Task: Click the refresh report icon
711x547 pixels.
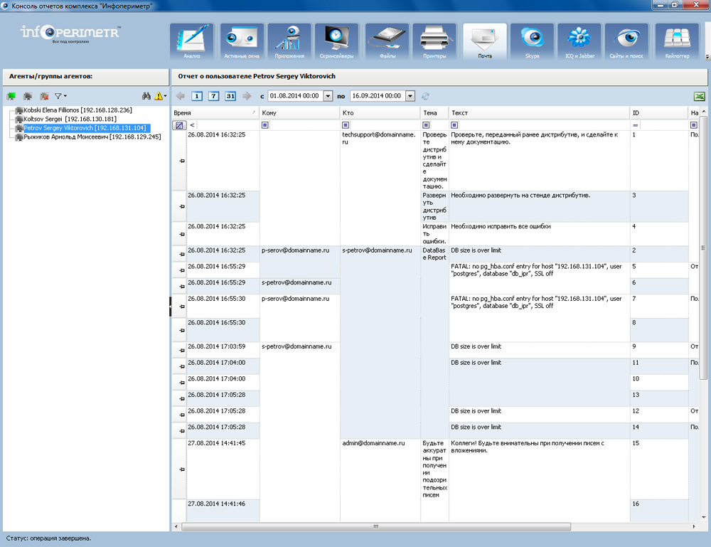Action: (425, 96)
